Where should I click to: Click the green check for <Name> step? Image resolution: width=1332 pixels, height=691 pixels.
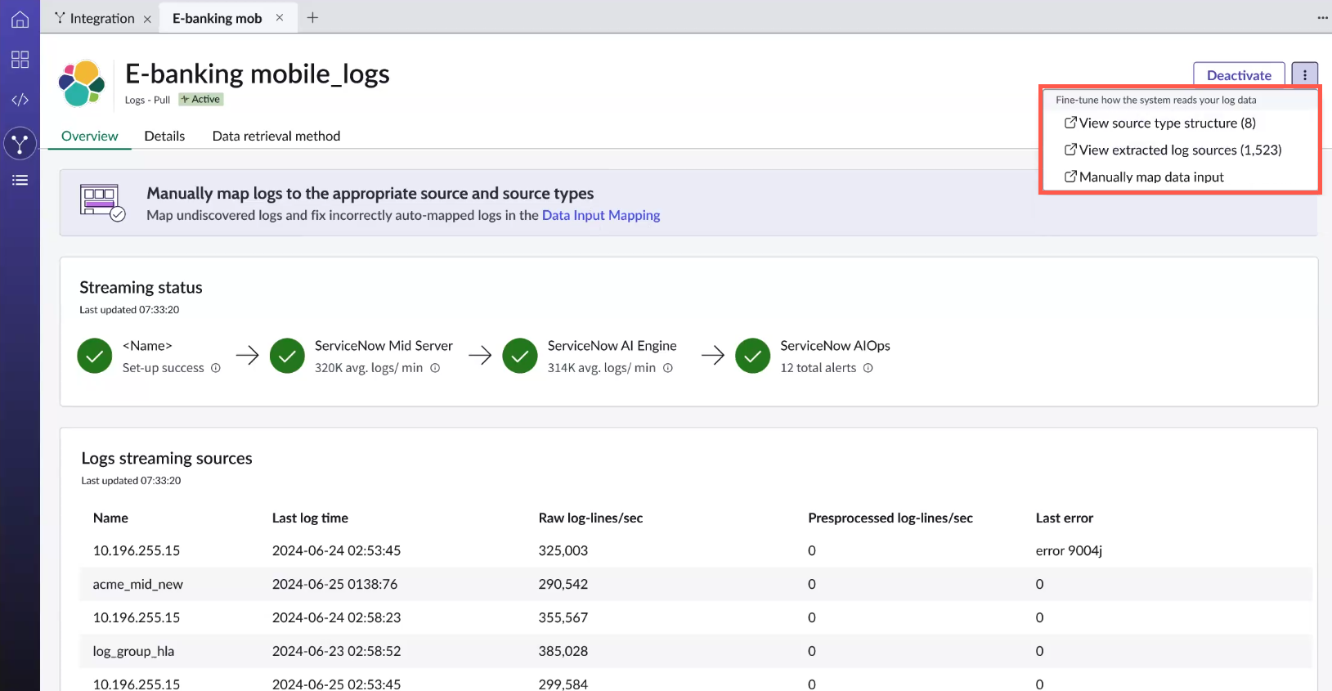95,356
